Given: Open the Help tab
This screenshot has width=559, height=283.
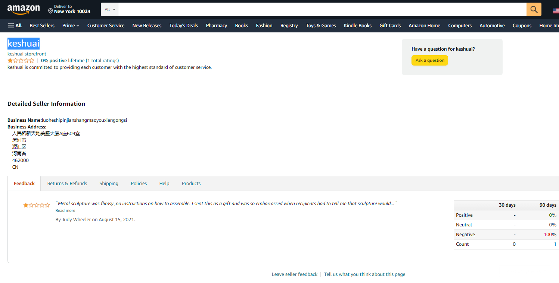Looking at the screenshot, I should pyautogui.click(x=164, y=184).
